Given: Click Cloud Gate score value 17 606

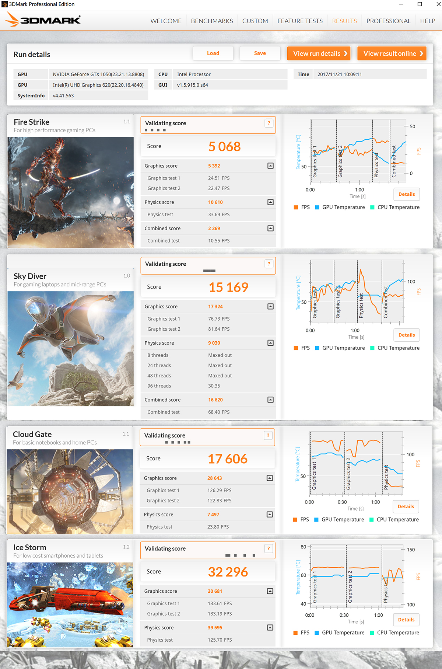Looking at the screenshot, I should 228,459.
